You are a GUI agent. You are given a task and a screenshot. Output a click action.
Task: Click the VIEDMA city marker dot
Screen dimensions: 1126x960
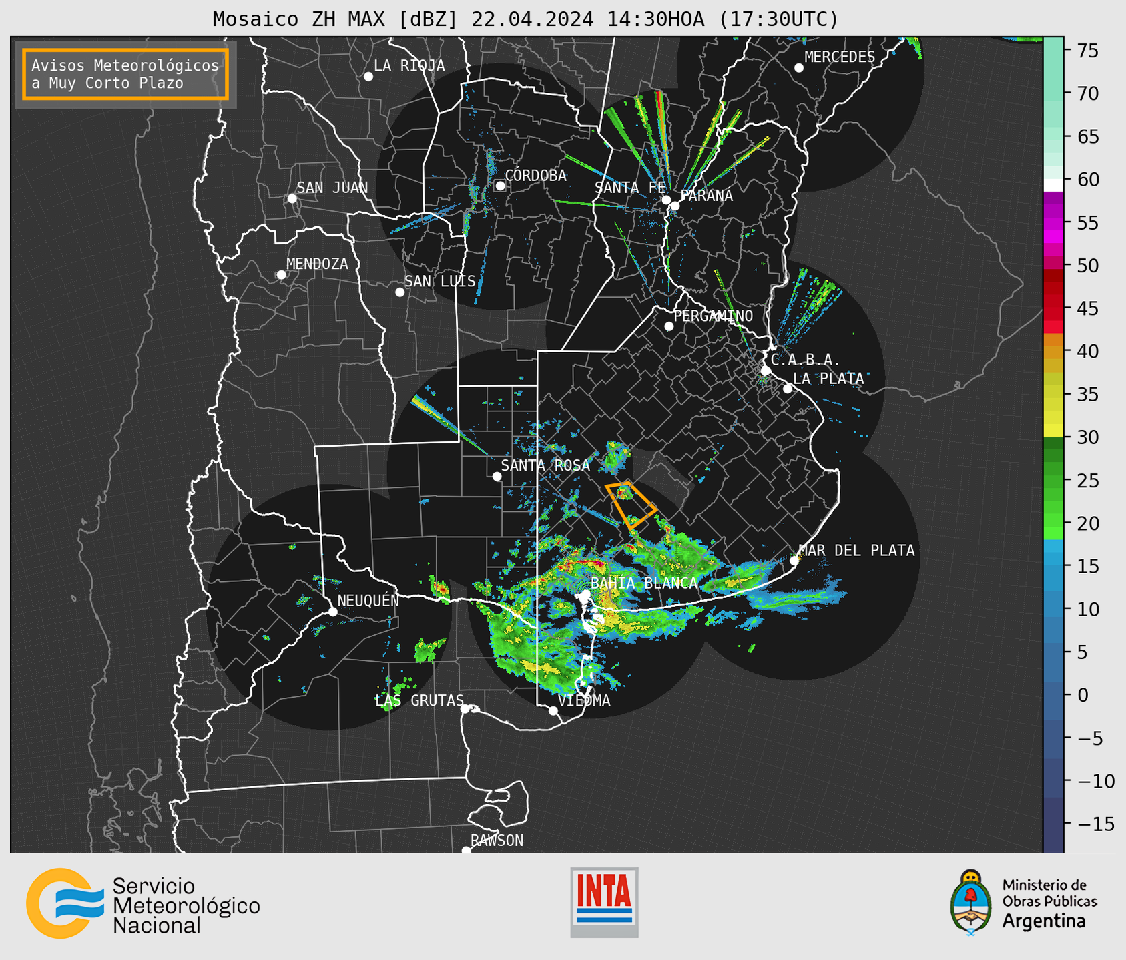(553, 711)
